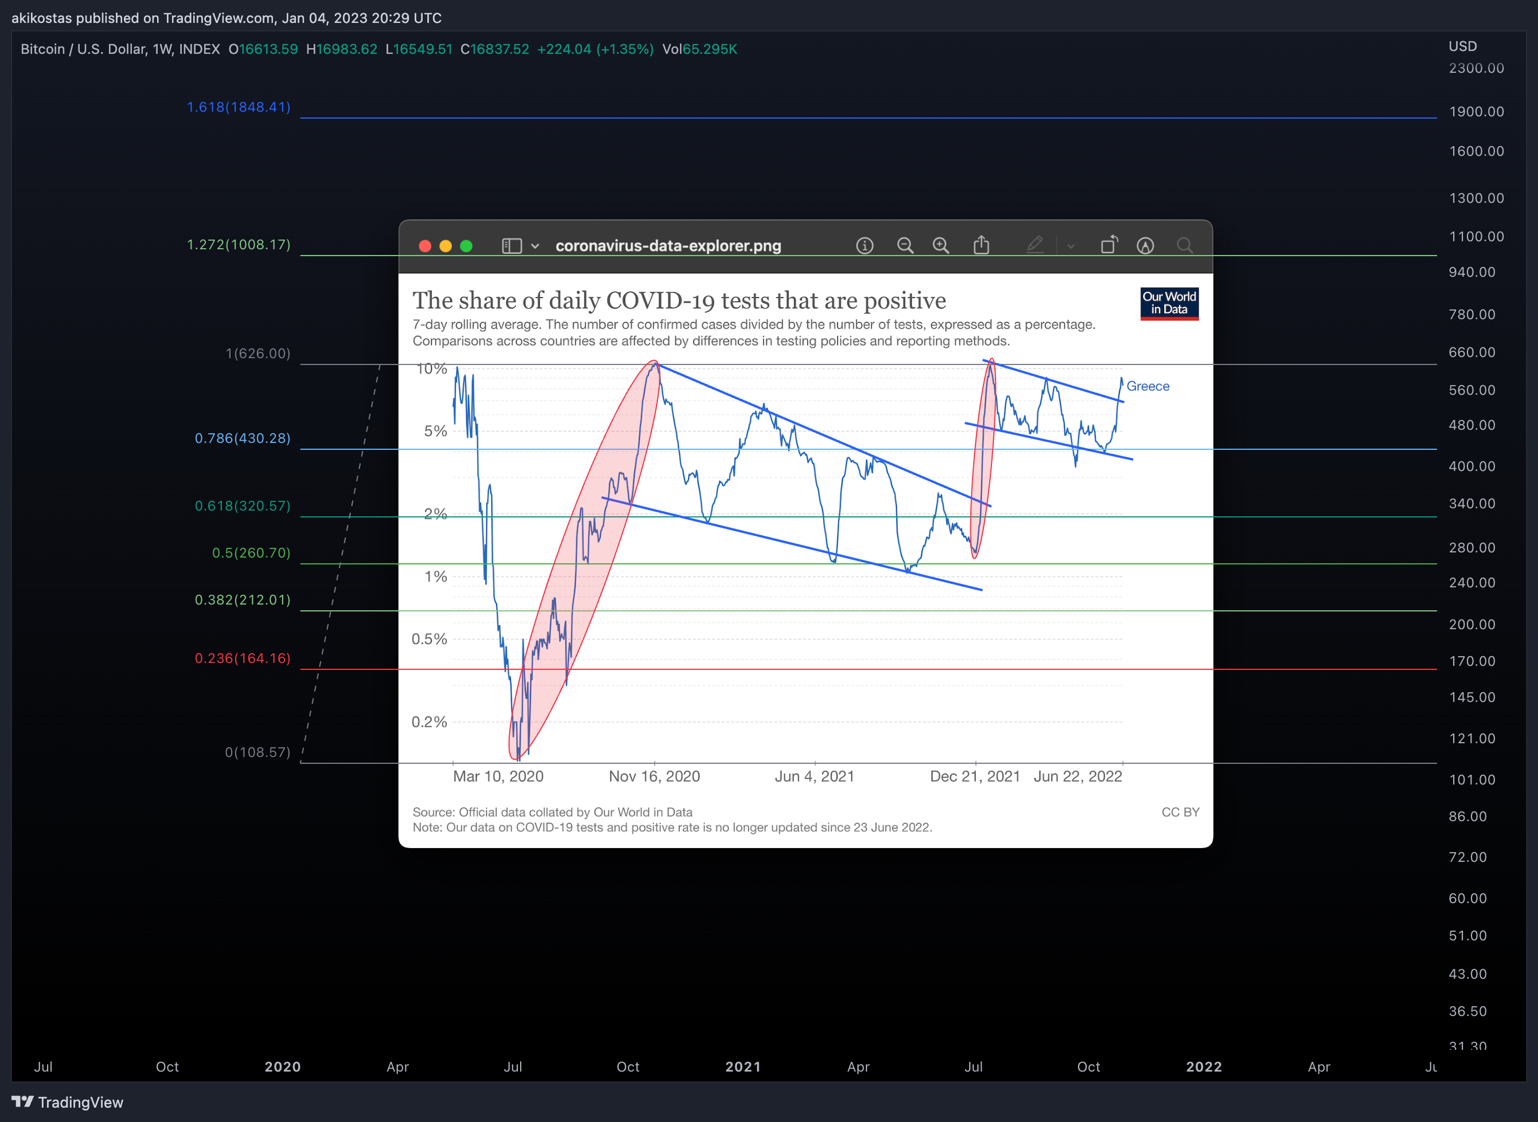This screenshot has height=1122, width=1538.
Task: Click the Dec 21, 2021 date label
Action: [x=975, y=776]
